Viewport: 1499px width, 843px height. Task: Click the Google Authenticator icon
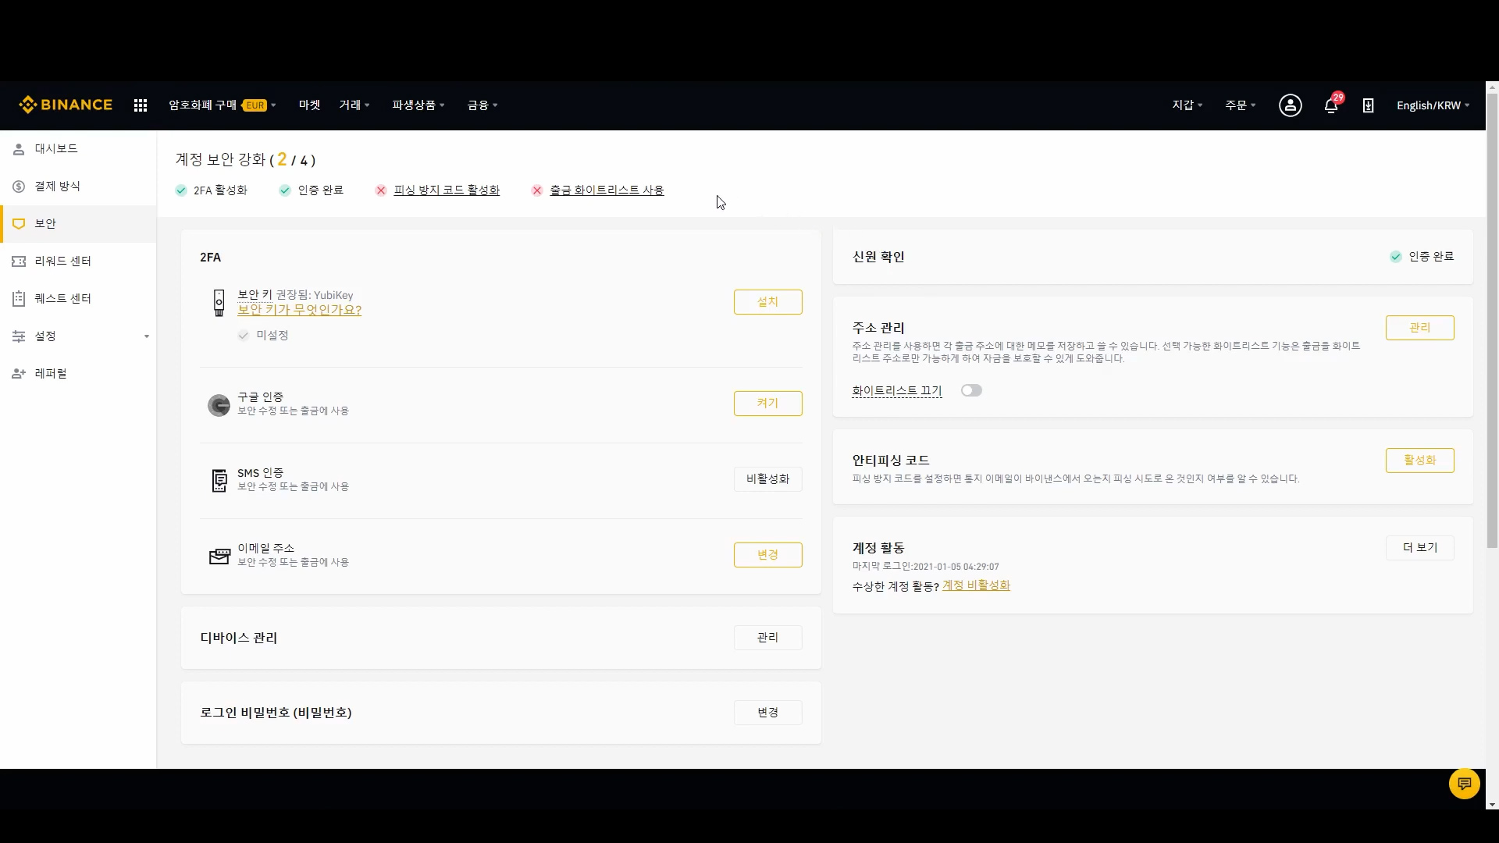(x=219, y=404)
